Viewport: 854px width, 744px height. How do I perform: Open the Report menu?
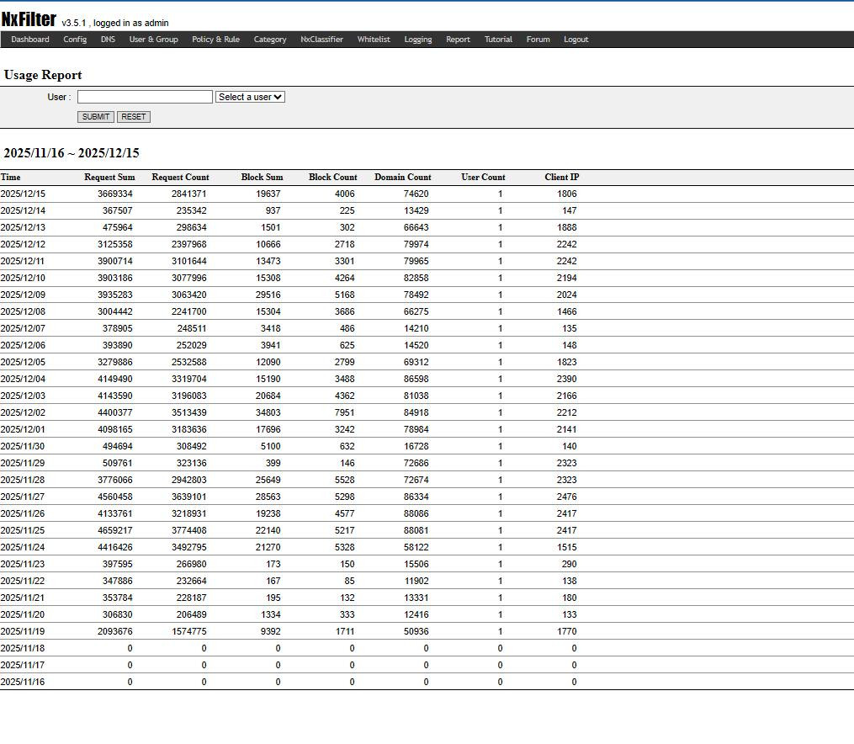(x=458, y=40)
